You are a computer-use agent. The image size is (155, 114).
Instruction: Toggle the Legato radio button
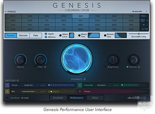click(46, 34)
